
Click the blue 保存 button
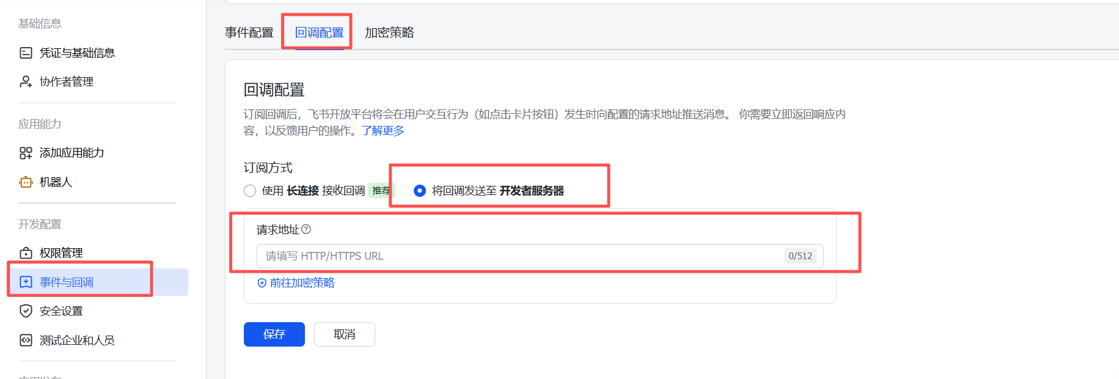point(274,334)
